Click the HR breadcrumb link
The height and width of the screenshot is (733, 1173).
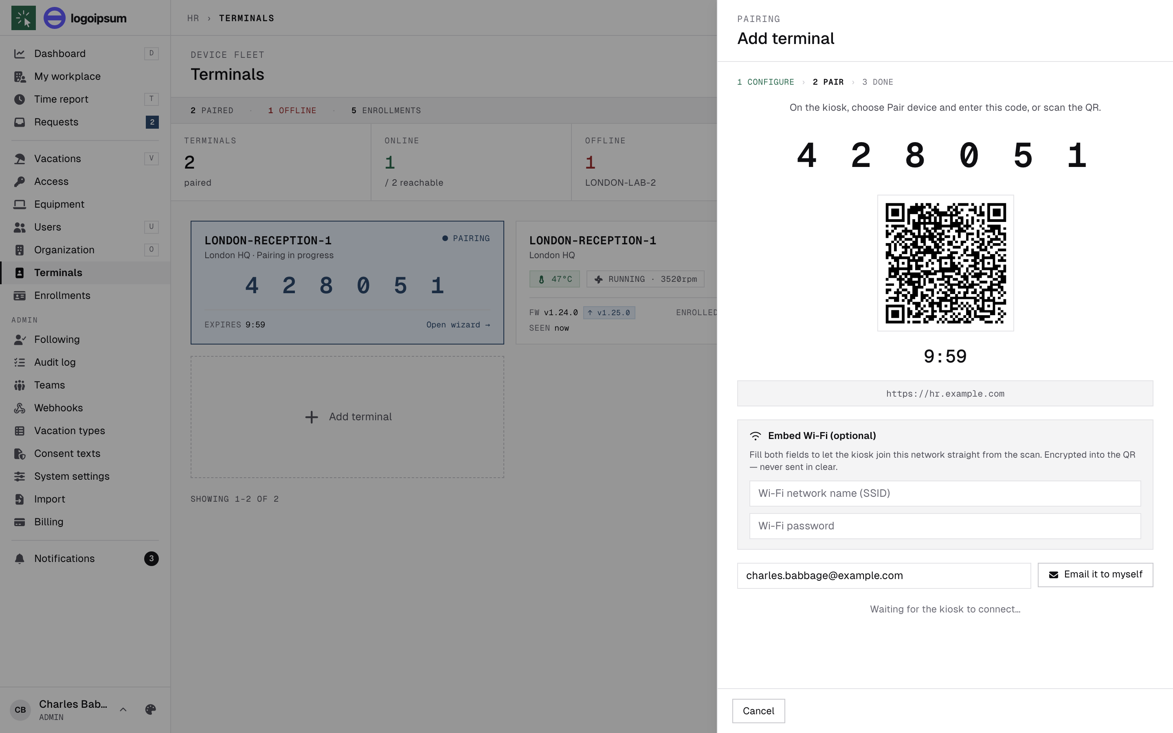[193, 18]
